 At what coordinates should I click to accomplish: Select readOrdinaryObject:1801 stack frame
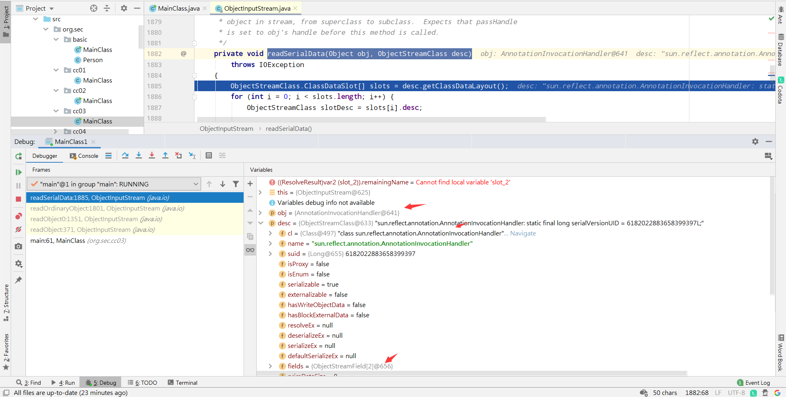point(135,208)
